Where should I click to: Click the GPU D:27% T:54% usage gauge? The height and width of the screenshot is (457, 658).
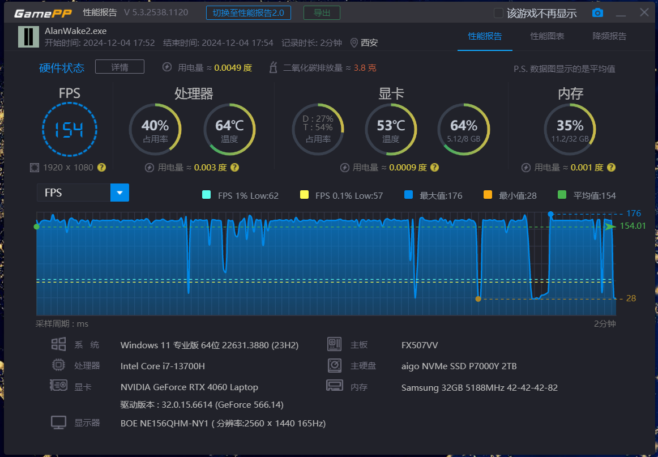tap(318, 129)
